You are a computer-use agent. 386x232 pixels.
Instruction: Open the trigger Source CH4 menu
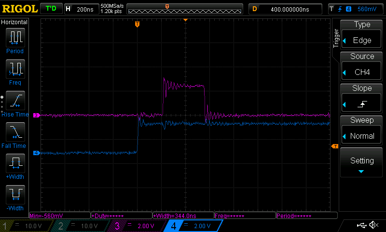361,66
